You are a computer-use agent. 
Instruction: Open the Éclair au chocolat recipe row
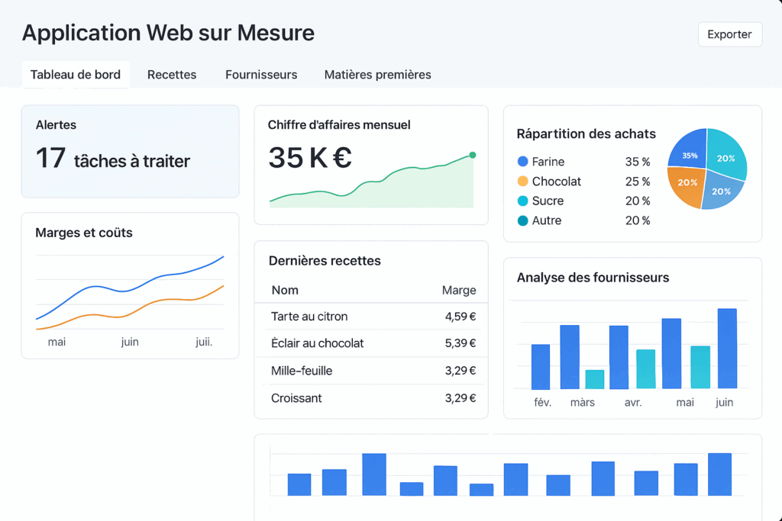click(373, 343)
